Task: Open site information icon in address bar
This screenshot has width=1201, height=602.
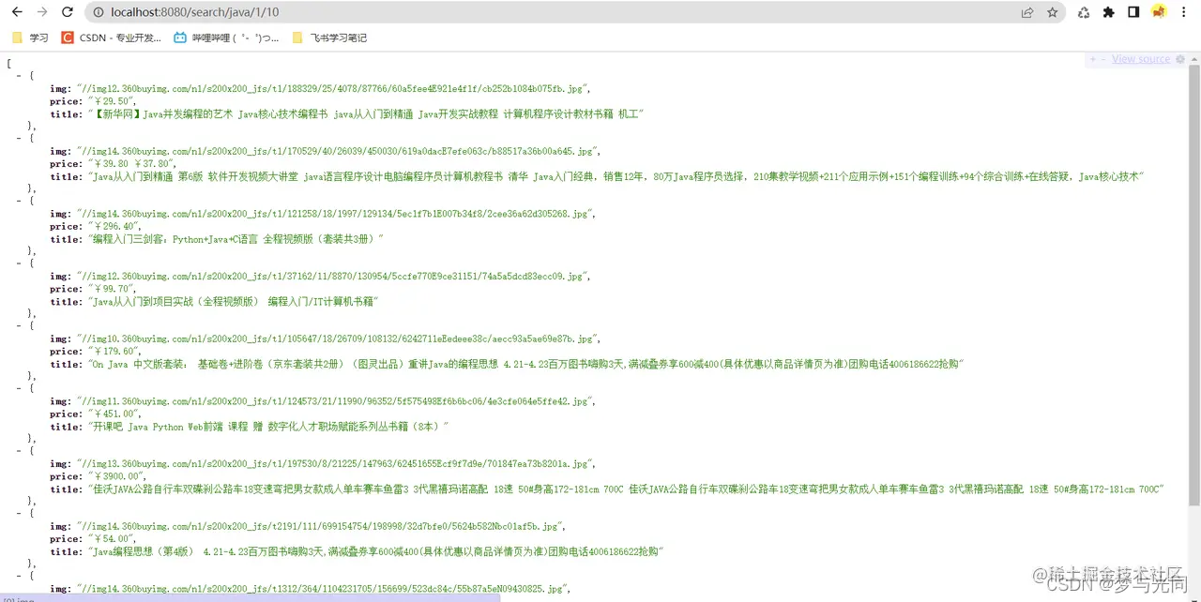Action: click(99, 12)
